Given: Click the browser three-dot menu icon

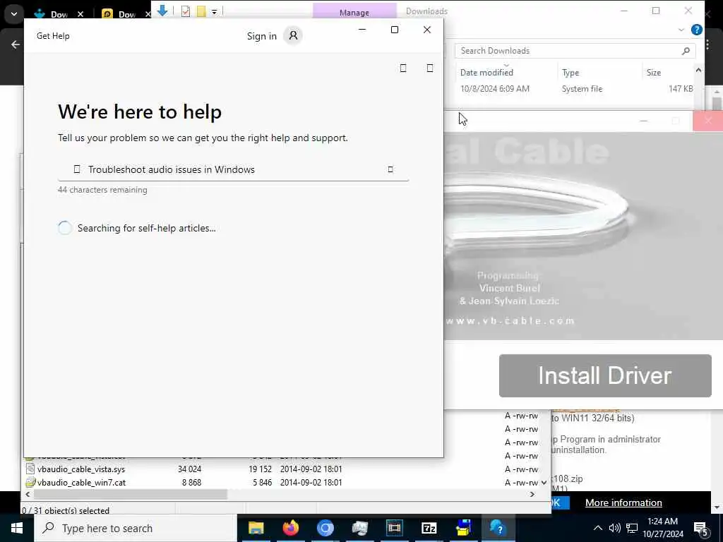Looking at the screenshot, I should coord(707,44).
